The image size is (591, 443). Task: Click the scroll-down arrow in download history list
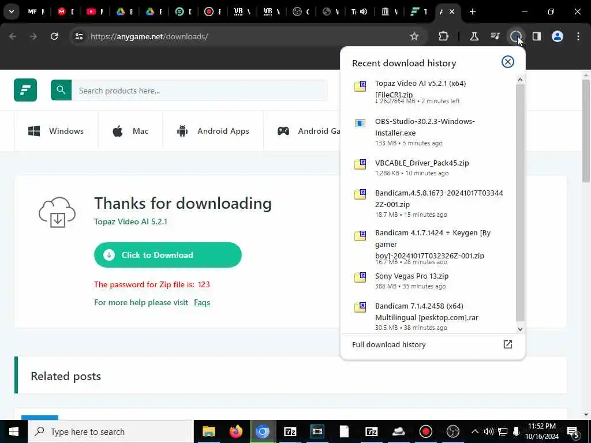(520, 329)
